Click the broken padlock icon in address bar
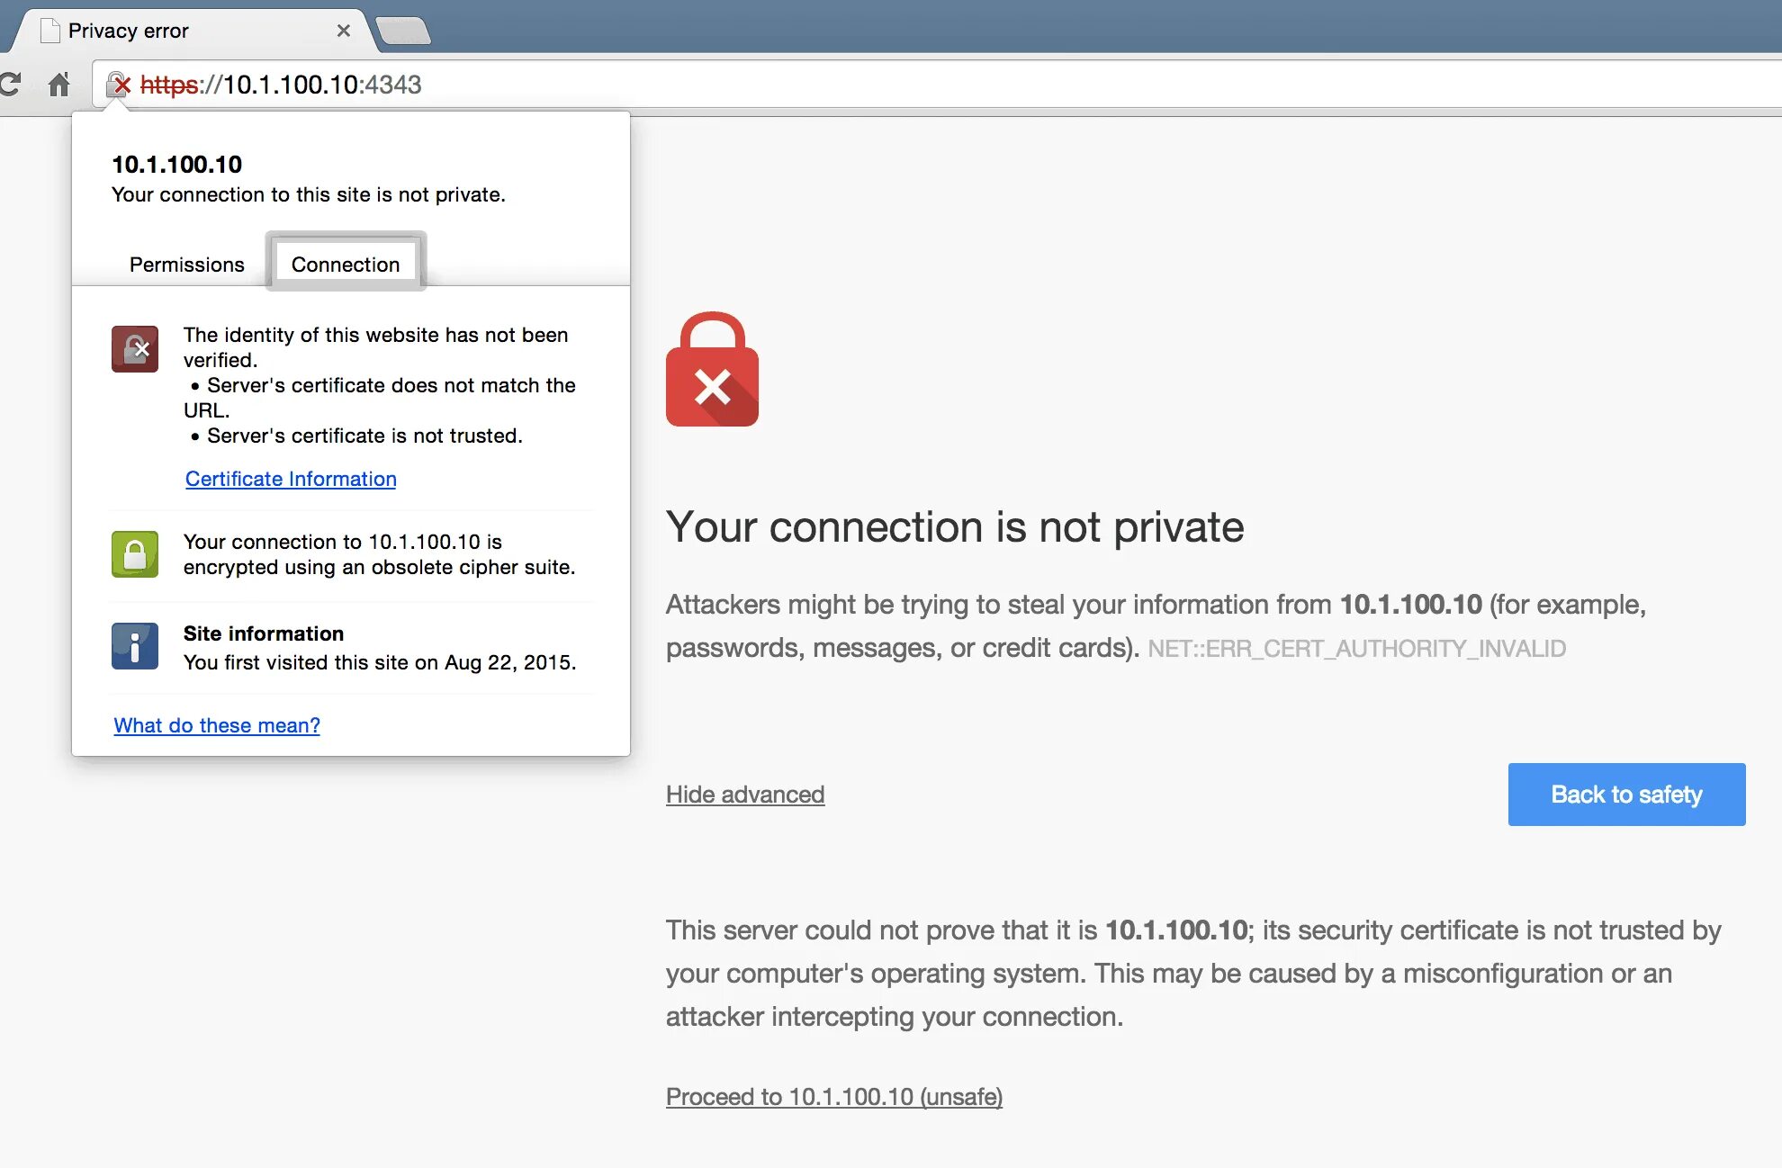Viewport: 1782px width, 1168px height. [118, 85]
